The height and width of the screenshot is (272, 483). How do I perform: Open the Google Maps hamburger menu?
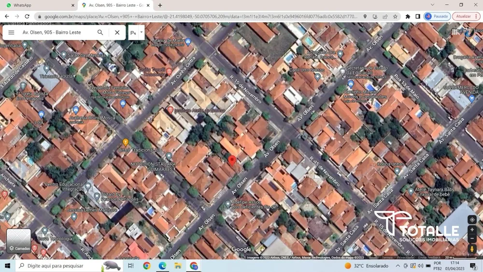(12, 32)
